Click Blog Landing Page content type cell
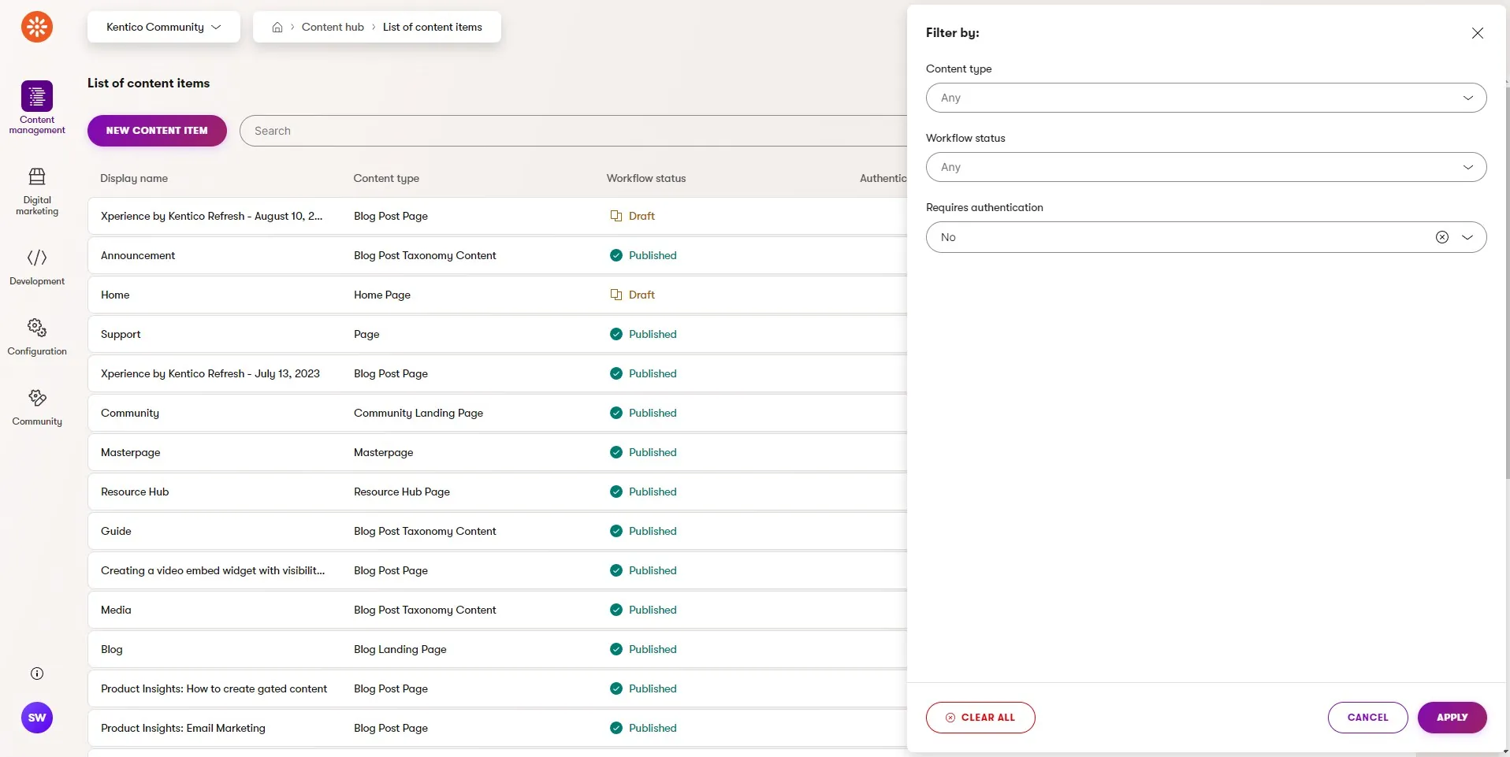 pyautogui.click(x=400, y=649)
